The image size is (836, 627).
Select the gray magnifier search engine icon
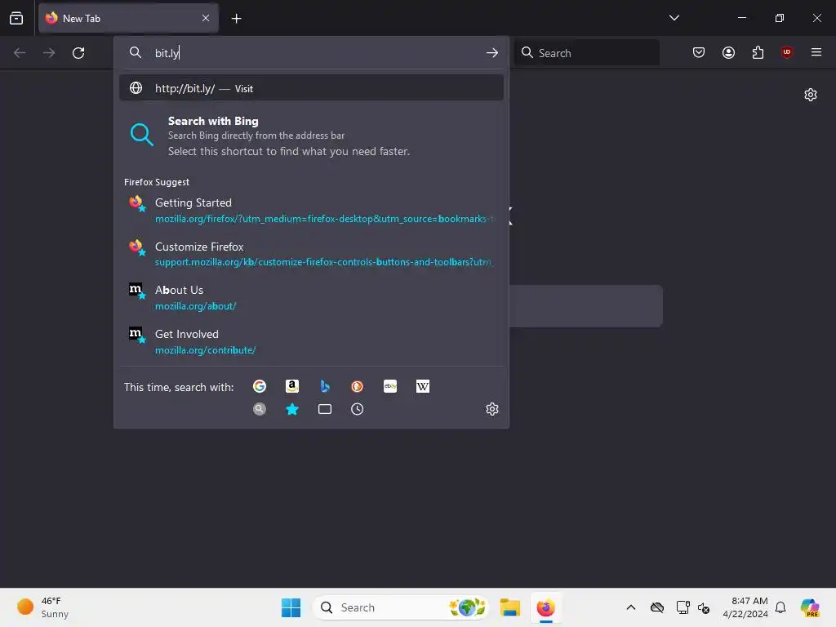tap(260, 409)
